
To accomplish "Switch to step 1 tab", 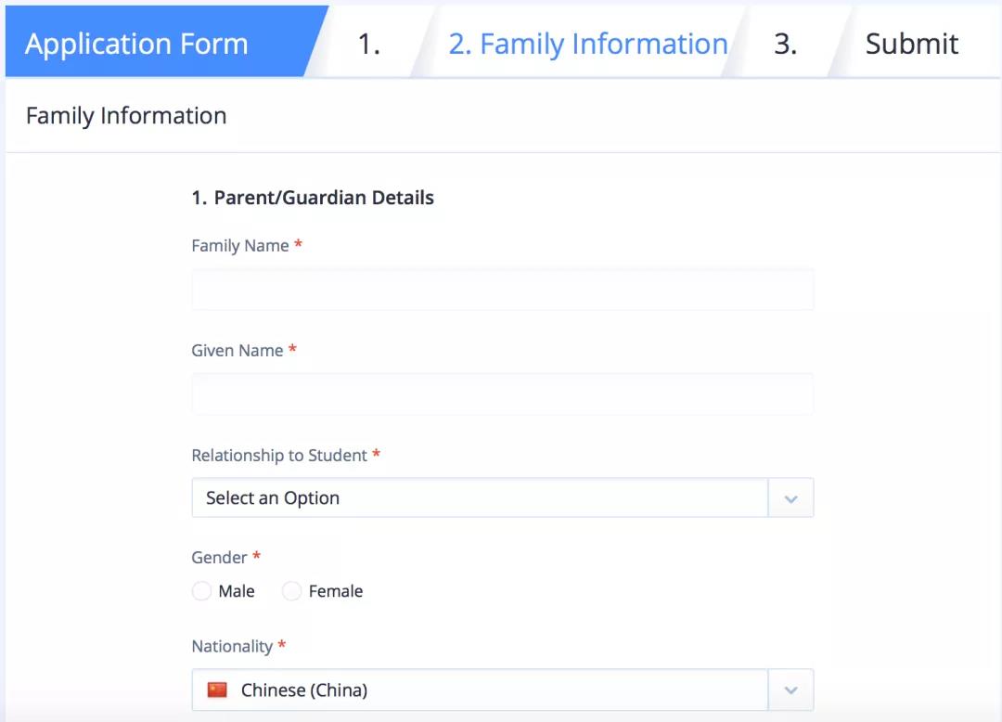I will (369, 44).
